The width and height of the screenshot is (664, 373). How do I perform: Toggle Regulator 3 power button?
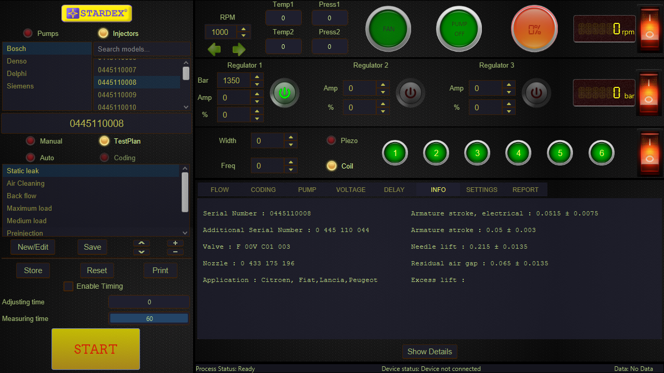536,93
